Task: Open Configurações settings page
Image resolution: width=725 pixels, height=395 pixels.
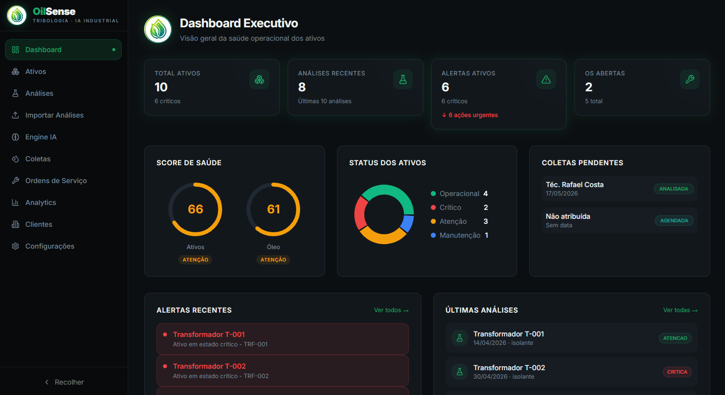Action: point(63,246)
